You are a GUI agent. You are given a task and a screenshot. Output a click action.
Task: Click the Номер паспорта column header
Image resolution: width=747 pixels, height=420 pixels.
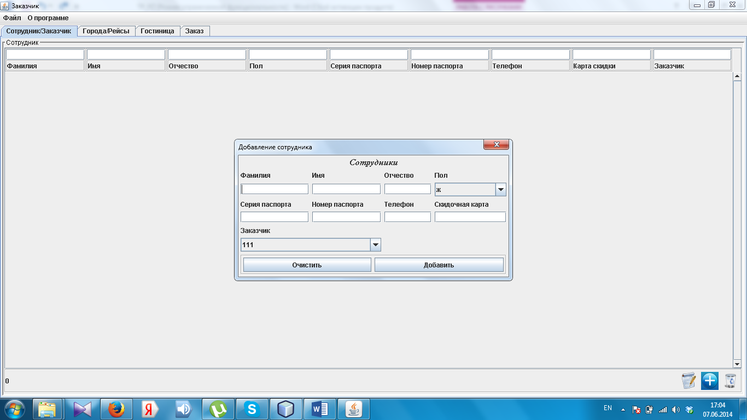(x=450, y=66)
